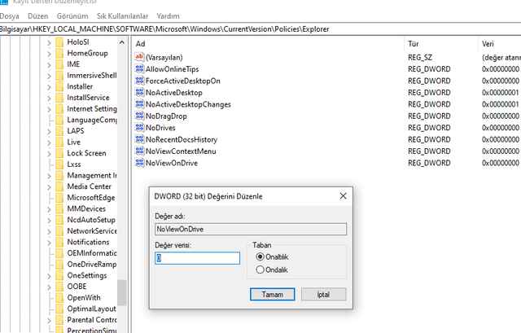521x333 pixels.
Task: Click the AllowOnlineTips DWORD value icon
Action: click(x=139, y=68)
